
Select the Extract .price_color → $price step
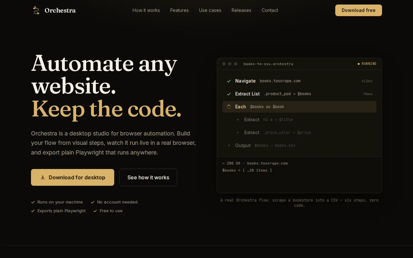tap(304, 133)
